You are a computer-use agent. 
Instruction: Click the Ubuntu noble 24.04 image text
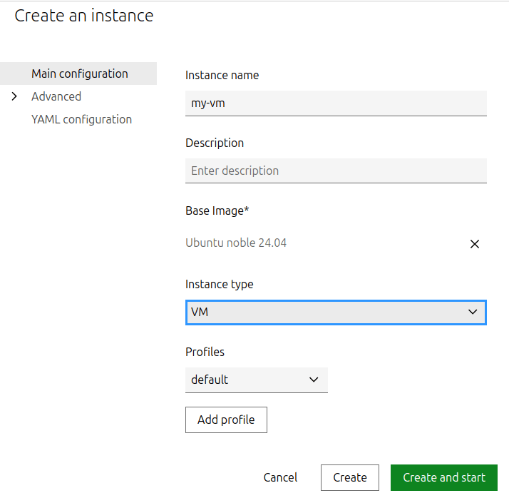pyautogui.click(x=236, y=243)
